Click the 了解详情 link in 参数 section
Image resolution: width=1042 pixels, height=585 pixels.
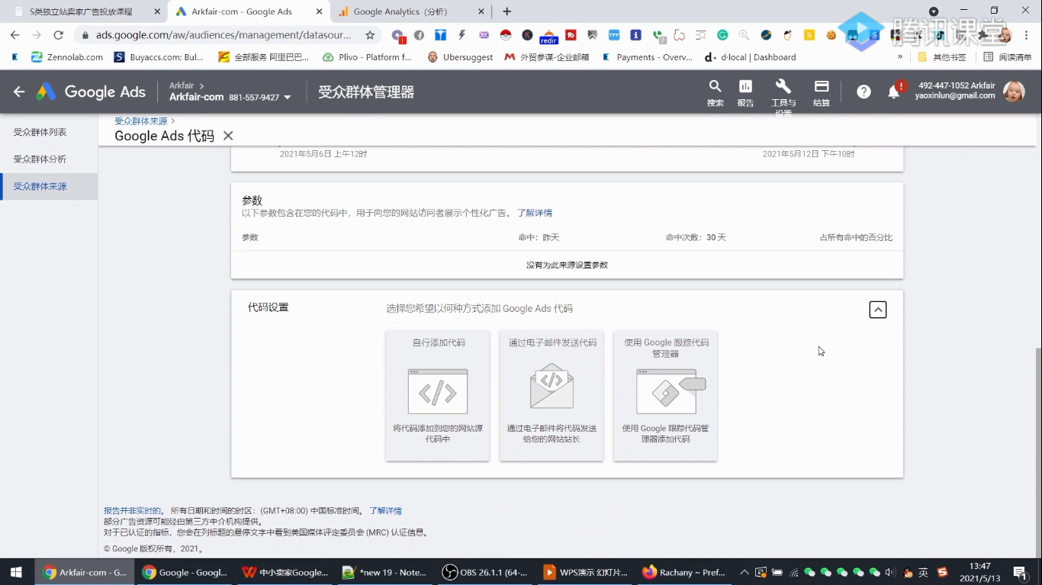coord(535,212)
